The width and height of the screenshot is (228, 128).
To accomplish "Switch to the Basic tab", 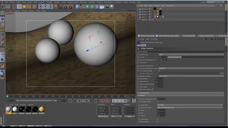I will click(x=139, y=46).
